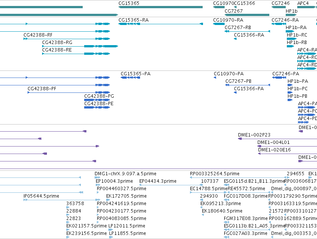Click EST FGC027A03.3prime
This screenshot has height=239, width=317.
(x=245, y=233)
